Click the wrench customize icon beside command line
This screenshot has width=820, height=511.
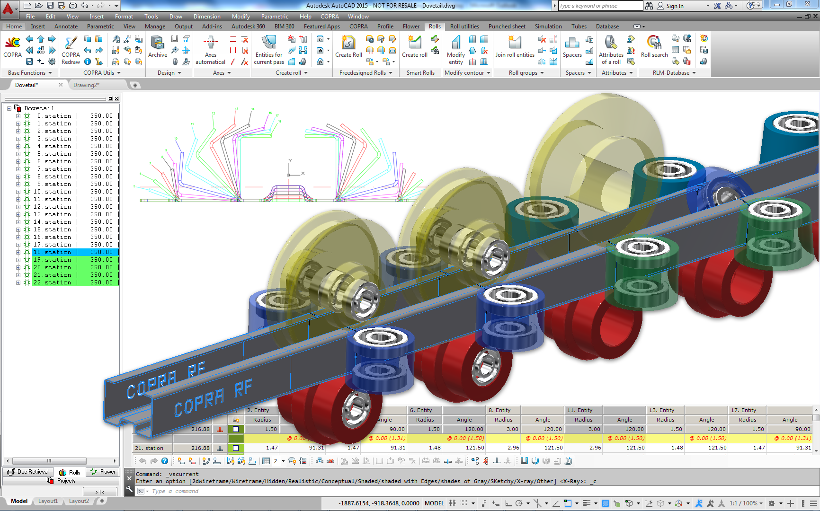click(x=129, y=490)
